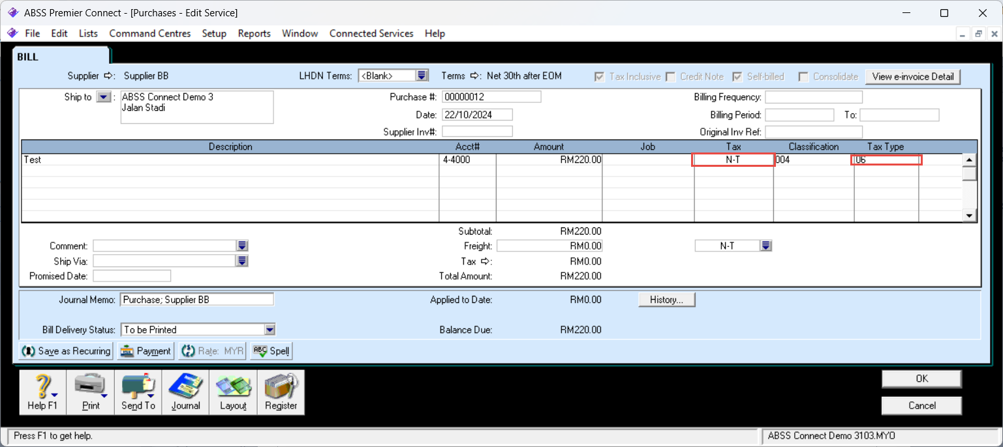
Task: Open the Register cash register icon
Action: coord(281,386)
